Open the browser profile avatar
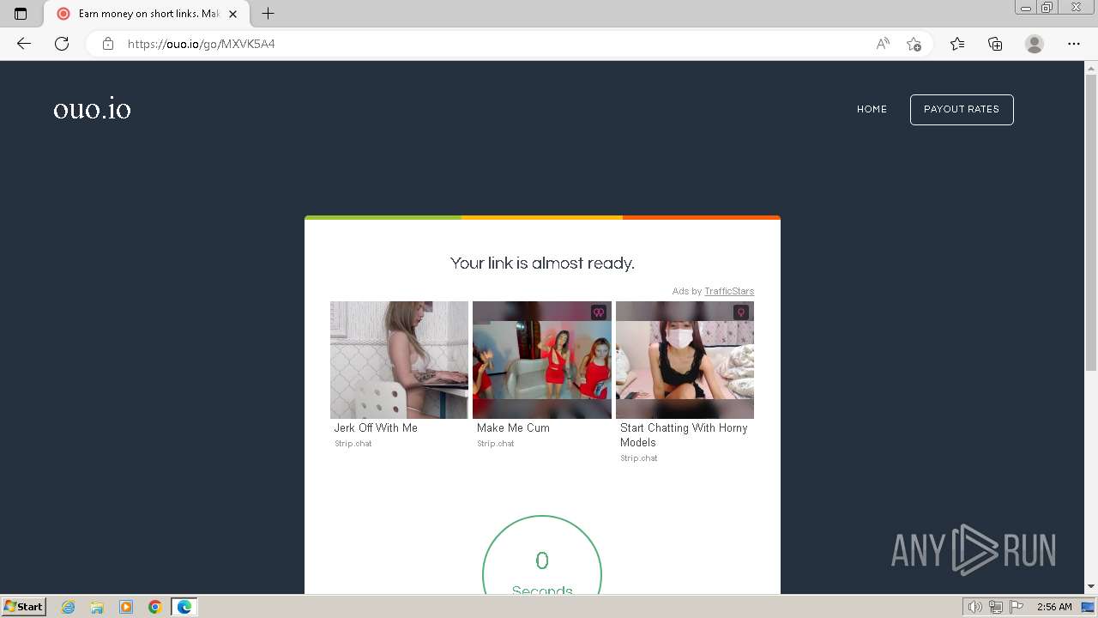The width and height of the screenshot is (1098, 618). [x=1035, y=44]
